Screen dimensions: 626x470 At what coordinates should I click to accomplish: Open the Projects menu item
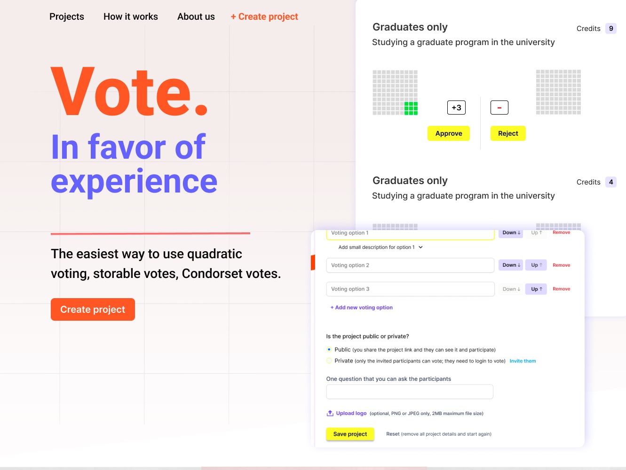[x=67, y=16]
